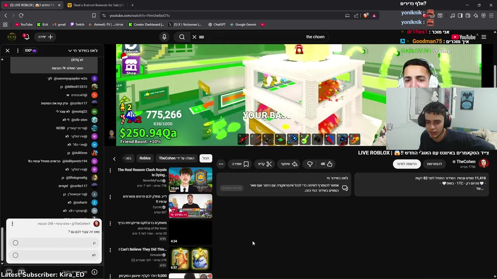
Task: Open the X Yair sensei bookmark
Action: coord(185,24)
